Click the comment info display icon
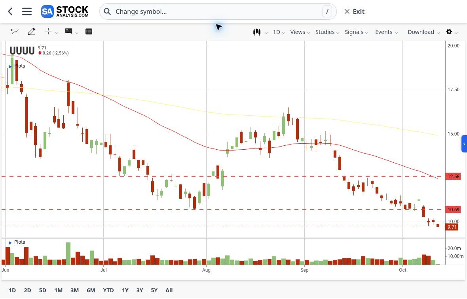Viewport: 467px width, 299px height. click(x=68, y=31)
